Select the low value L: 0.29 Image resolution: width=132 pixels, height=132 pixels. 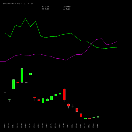click(x=67, y=9)
